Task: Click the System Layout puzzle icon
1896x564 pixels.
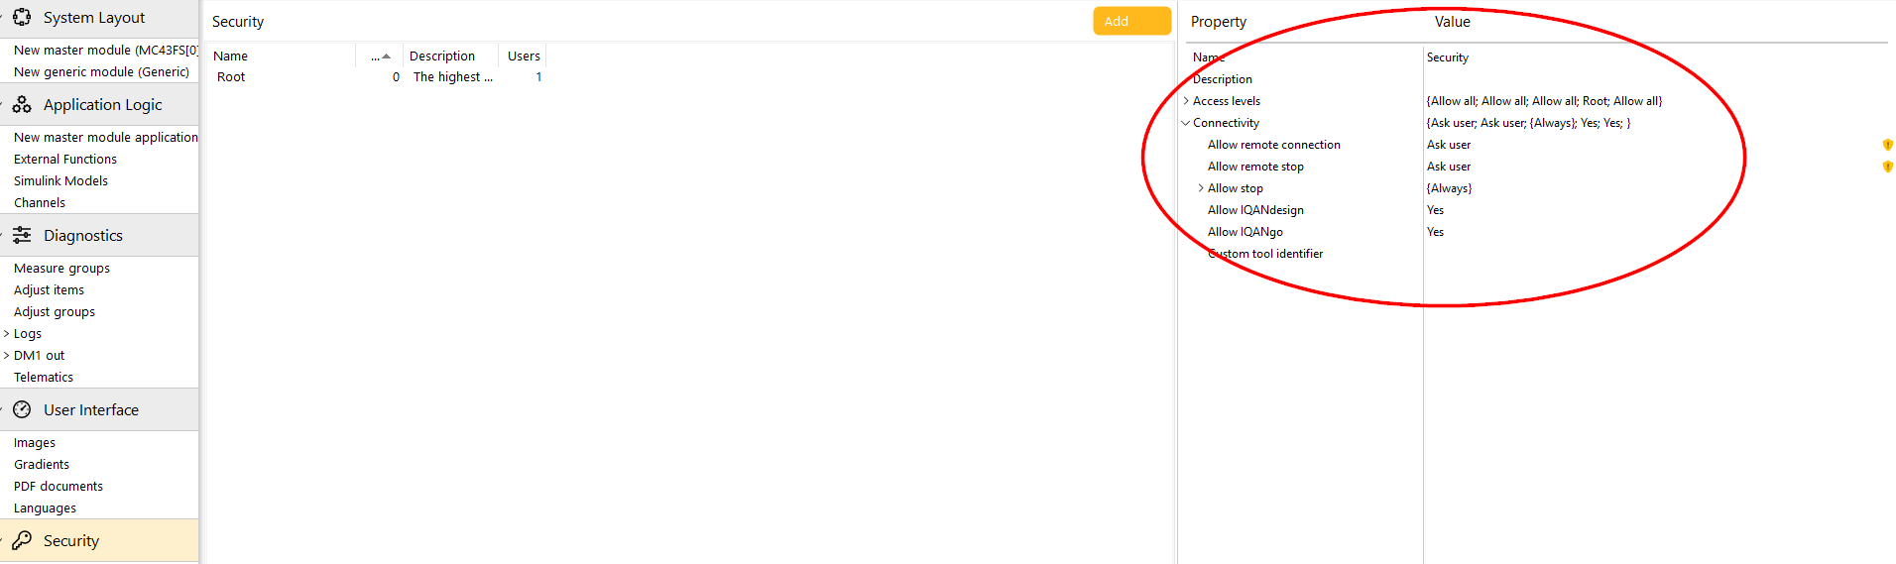Action: click(x=22, y=17)
